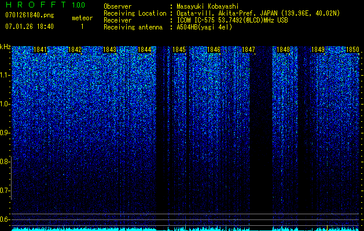Click the 0.8 kHz axis label
The width and height of the screenshot is (364, 231).
click(x=5, y=162)
